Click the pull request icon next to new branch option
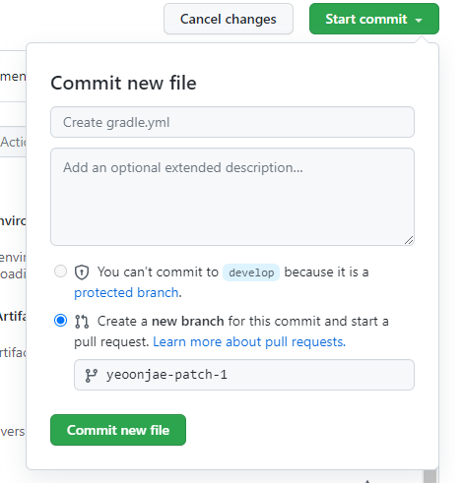 coord(82,322)
